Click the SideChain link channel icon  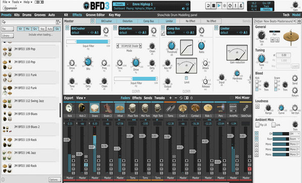click(246, 108)
